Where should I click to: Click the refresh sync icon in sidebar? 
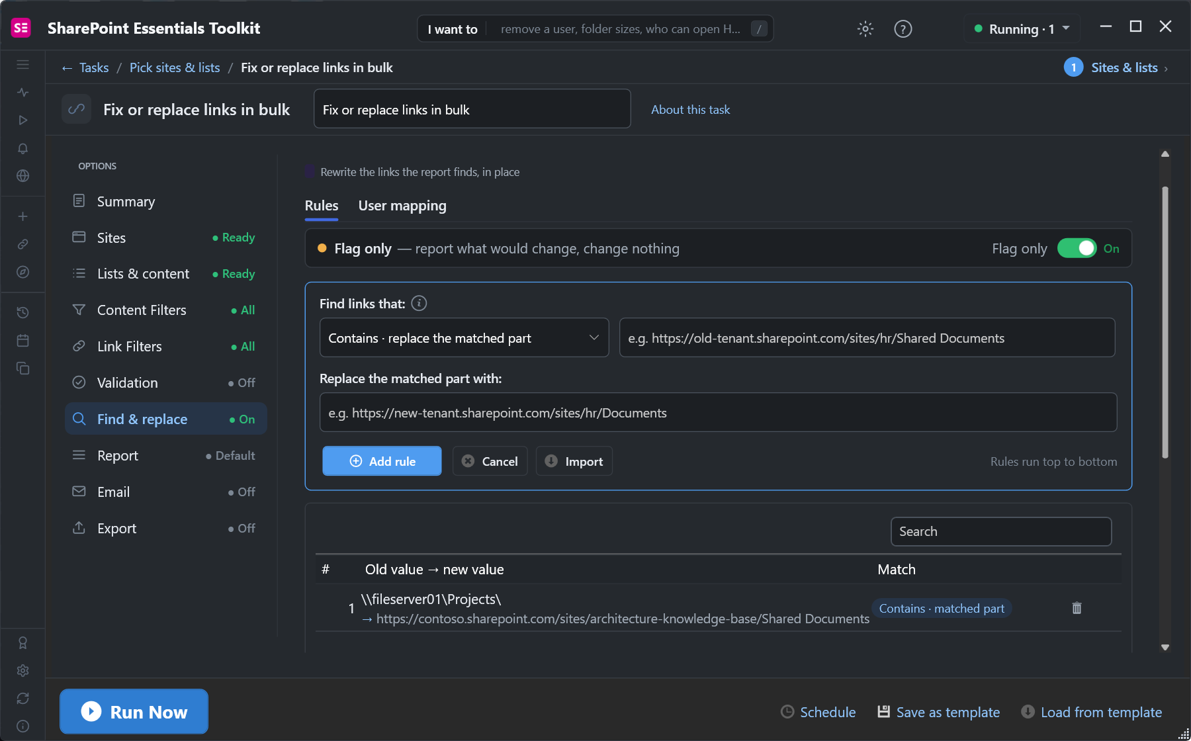pyautogui.click(x=22, y=698)
